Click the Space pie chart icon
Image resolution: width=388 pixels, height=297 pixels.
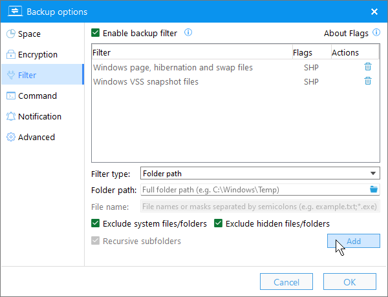[x=10, y=34]
